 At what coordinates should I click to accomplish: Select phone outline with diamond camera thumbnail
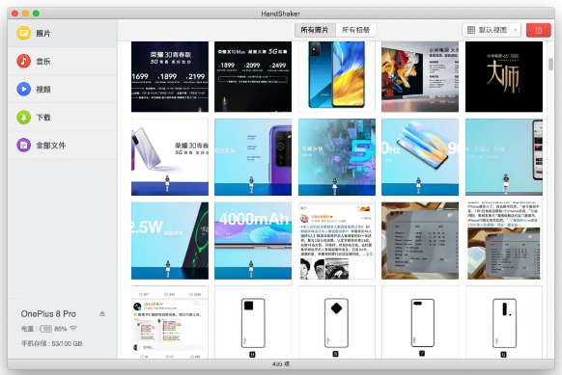coord(337,322)
